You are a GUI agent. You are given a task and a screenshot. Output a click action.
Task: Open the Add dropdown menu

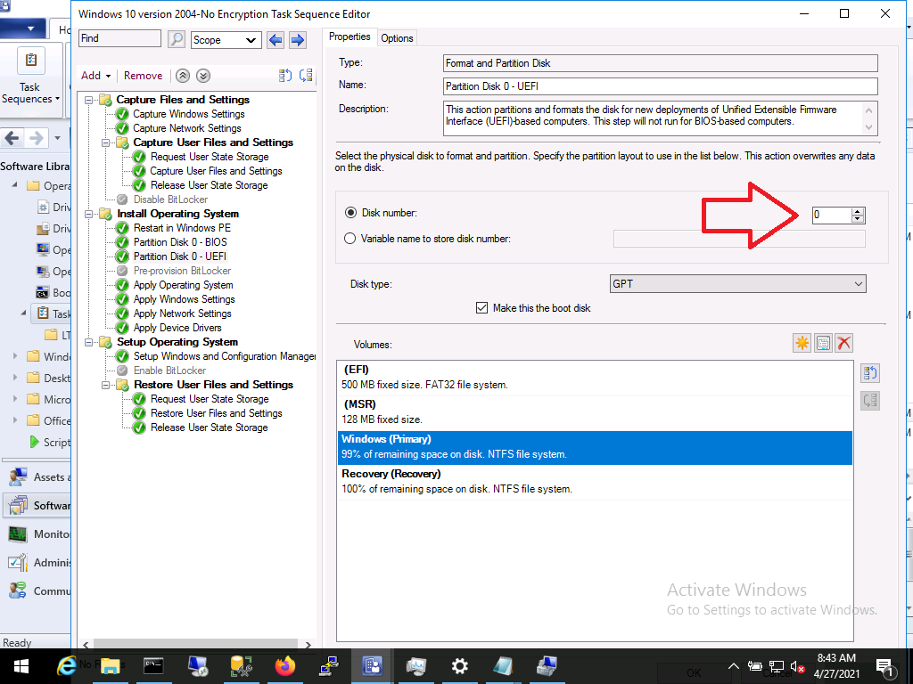[95, 76]
